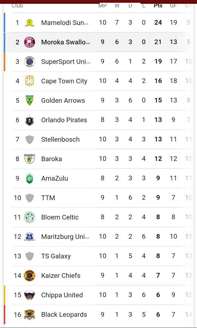Click the Maritzburg United logo

[30, 236]
